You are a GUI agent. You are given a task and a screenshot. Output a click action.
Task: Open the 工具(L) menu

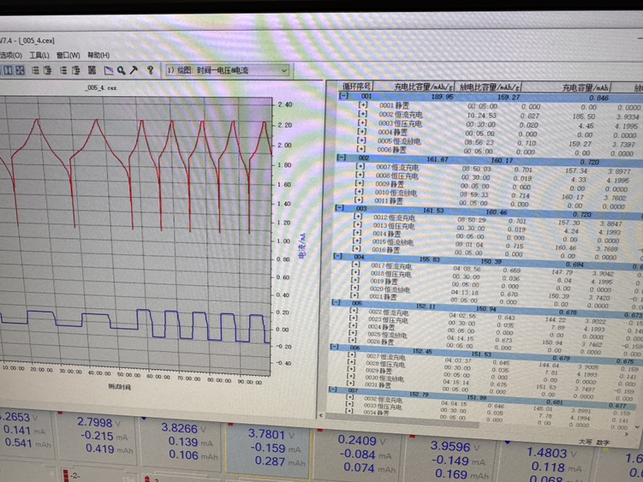click(39, 55)
